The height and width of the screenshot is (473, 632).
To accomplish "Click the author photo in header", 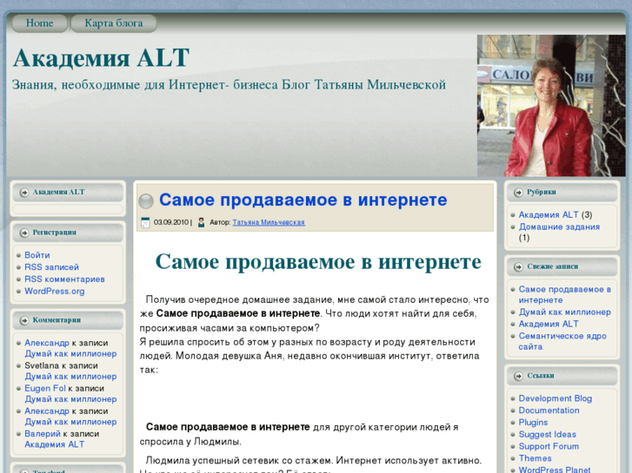I will coord(551,106).
